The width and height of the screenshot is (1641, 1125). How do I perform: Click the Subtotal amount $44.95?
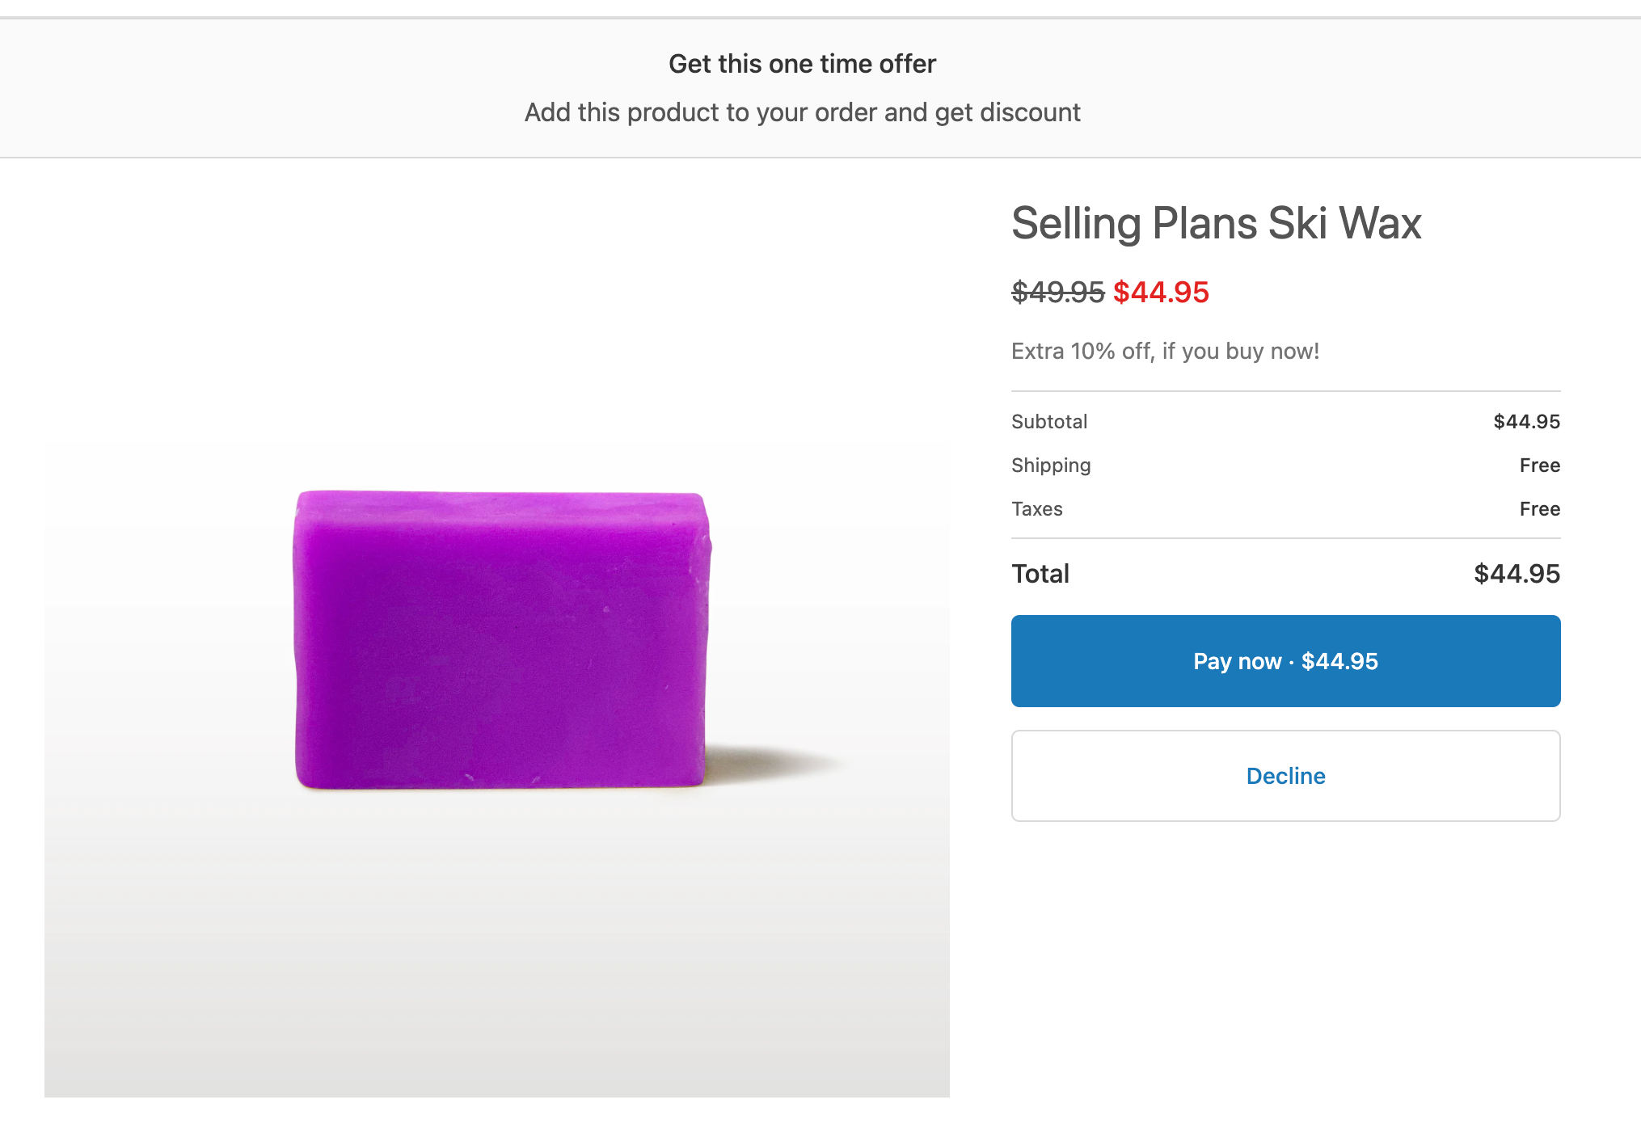pyautogui.click(x=1526, y=421)
